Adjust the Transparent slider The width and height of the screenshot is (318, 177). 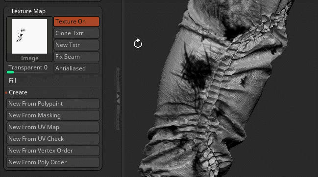(x=29, y=68)
